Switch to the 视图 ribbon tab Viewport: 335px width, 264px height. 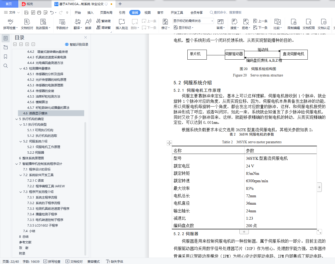[x=148, y=12]
